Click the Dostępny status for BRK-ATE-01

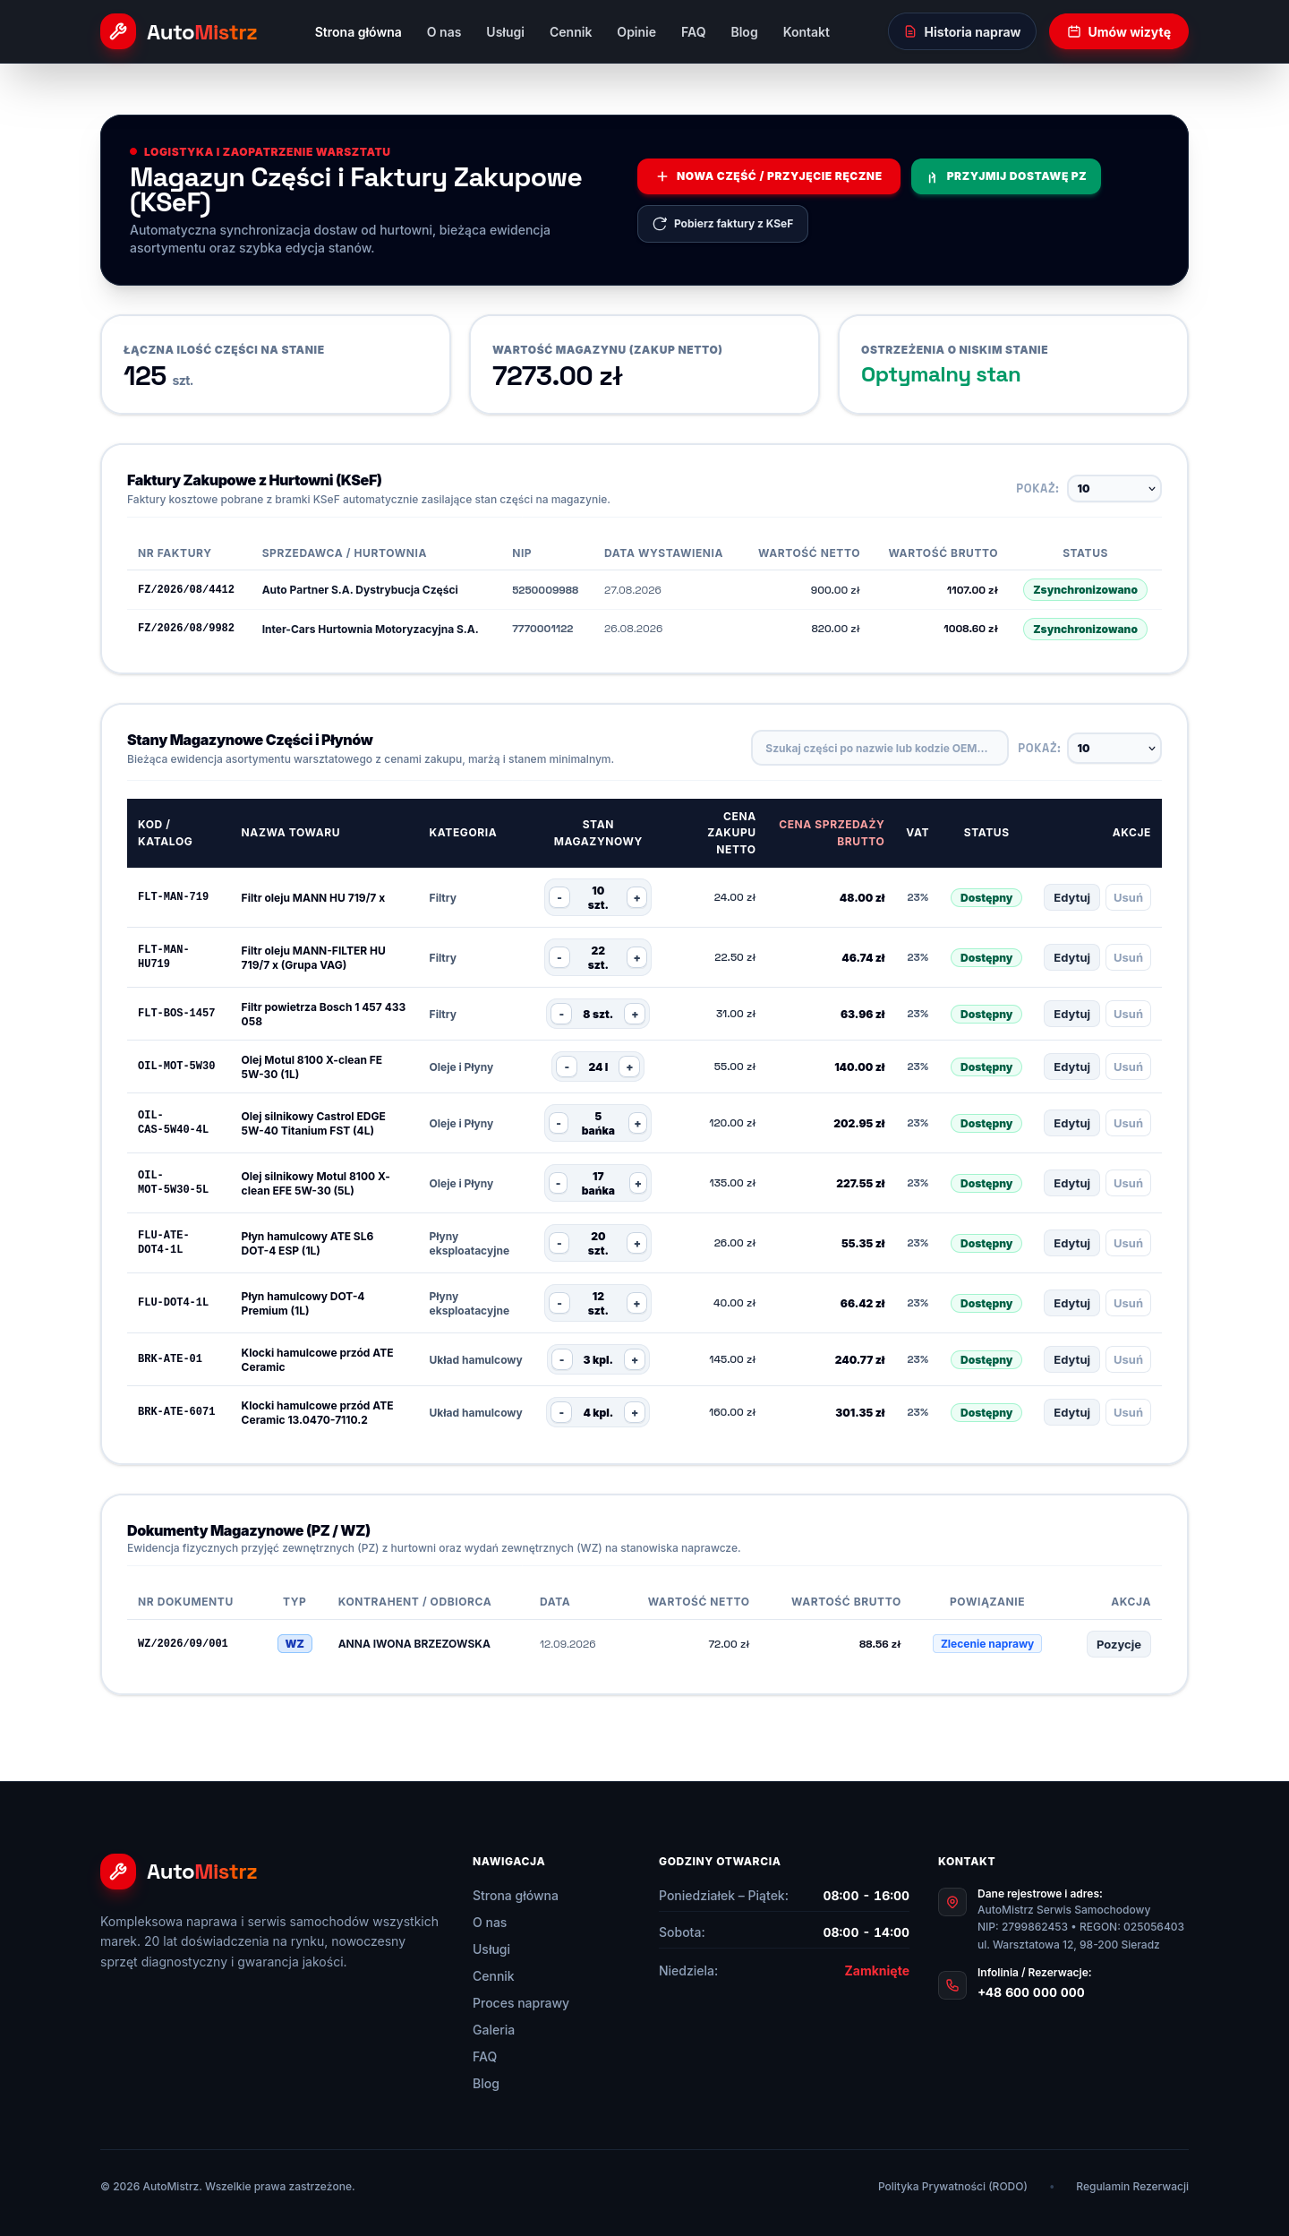coord(986,1360)
